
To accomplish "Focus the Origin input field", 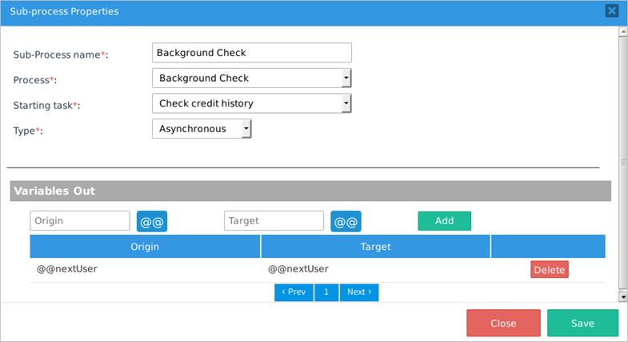I will click(80, 221).
